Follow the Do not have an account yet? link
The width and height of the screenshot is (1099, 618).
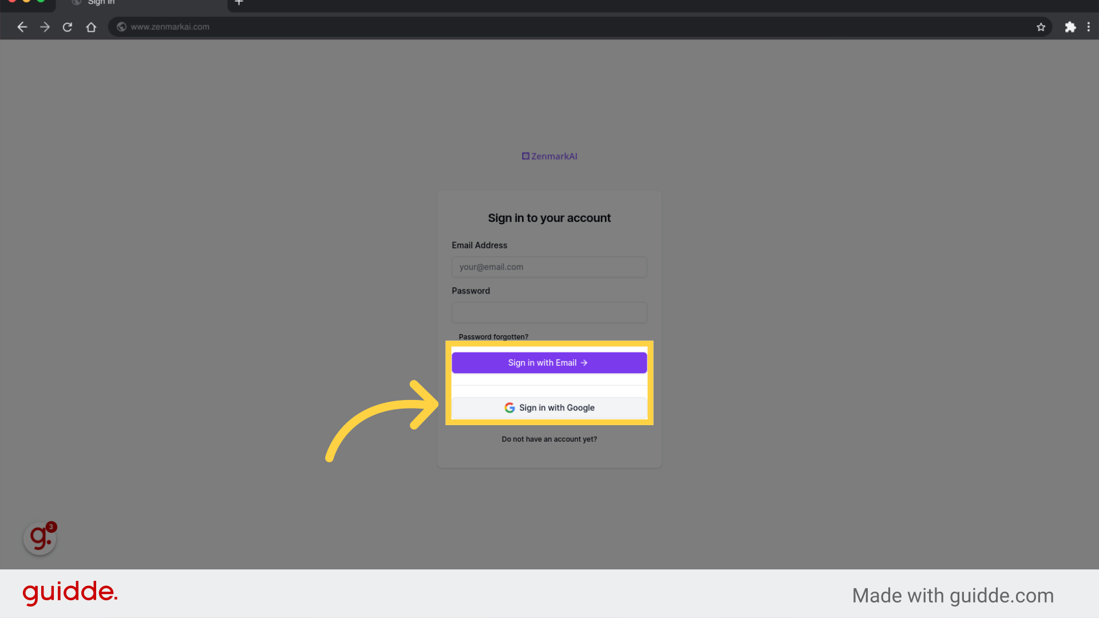click(x=549, y=439)
